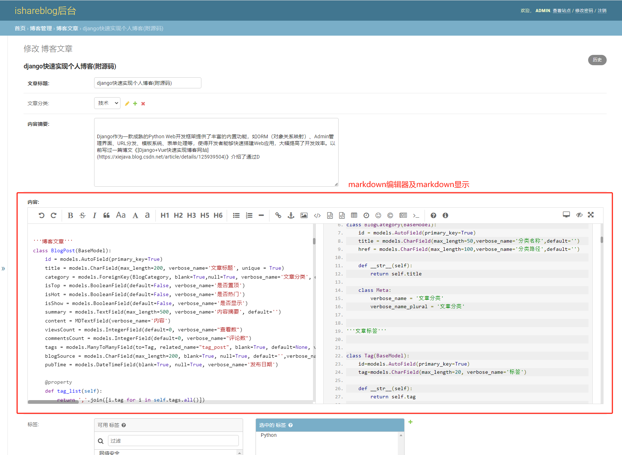The image size is (622, 455).
Task: Insert a table using the grid icon
Action: [x=354, y=215]
